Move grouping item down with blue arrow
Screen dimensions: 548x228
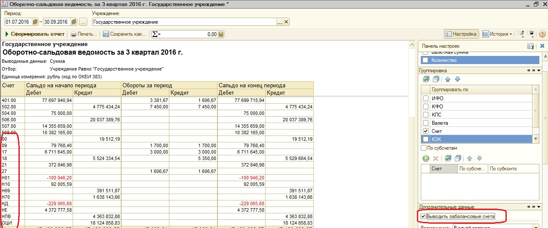(457, 79)
